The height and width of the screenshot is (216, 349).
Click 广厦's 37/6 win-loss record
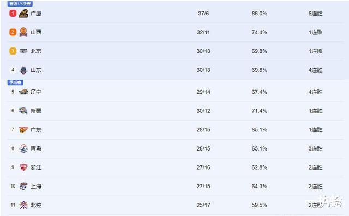pos(203,13)
